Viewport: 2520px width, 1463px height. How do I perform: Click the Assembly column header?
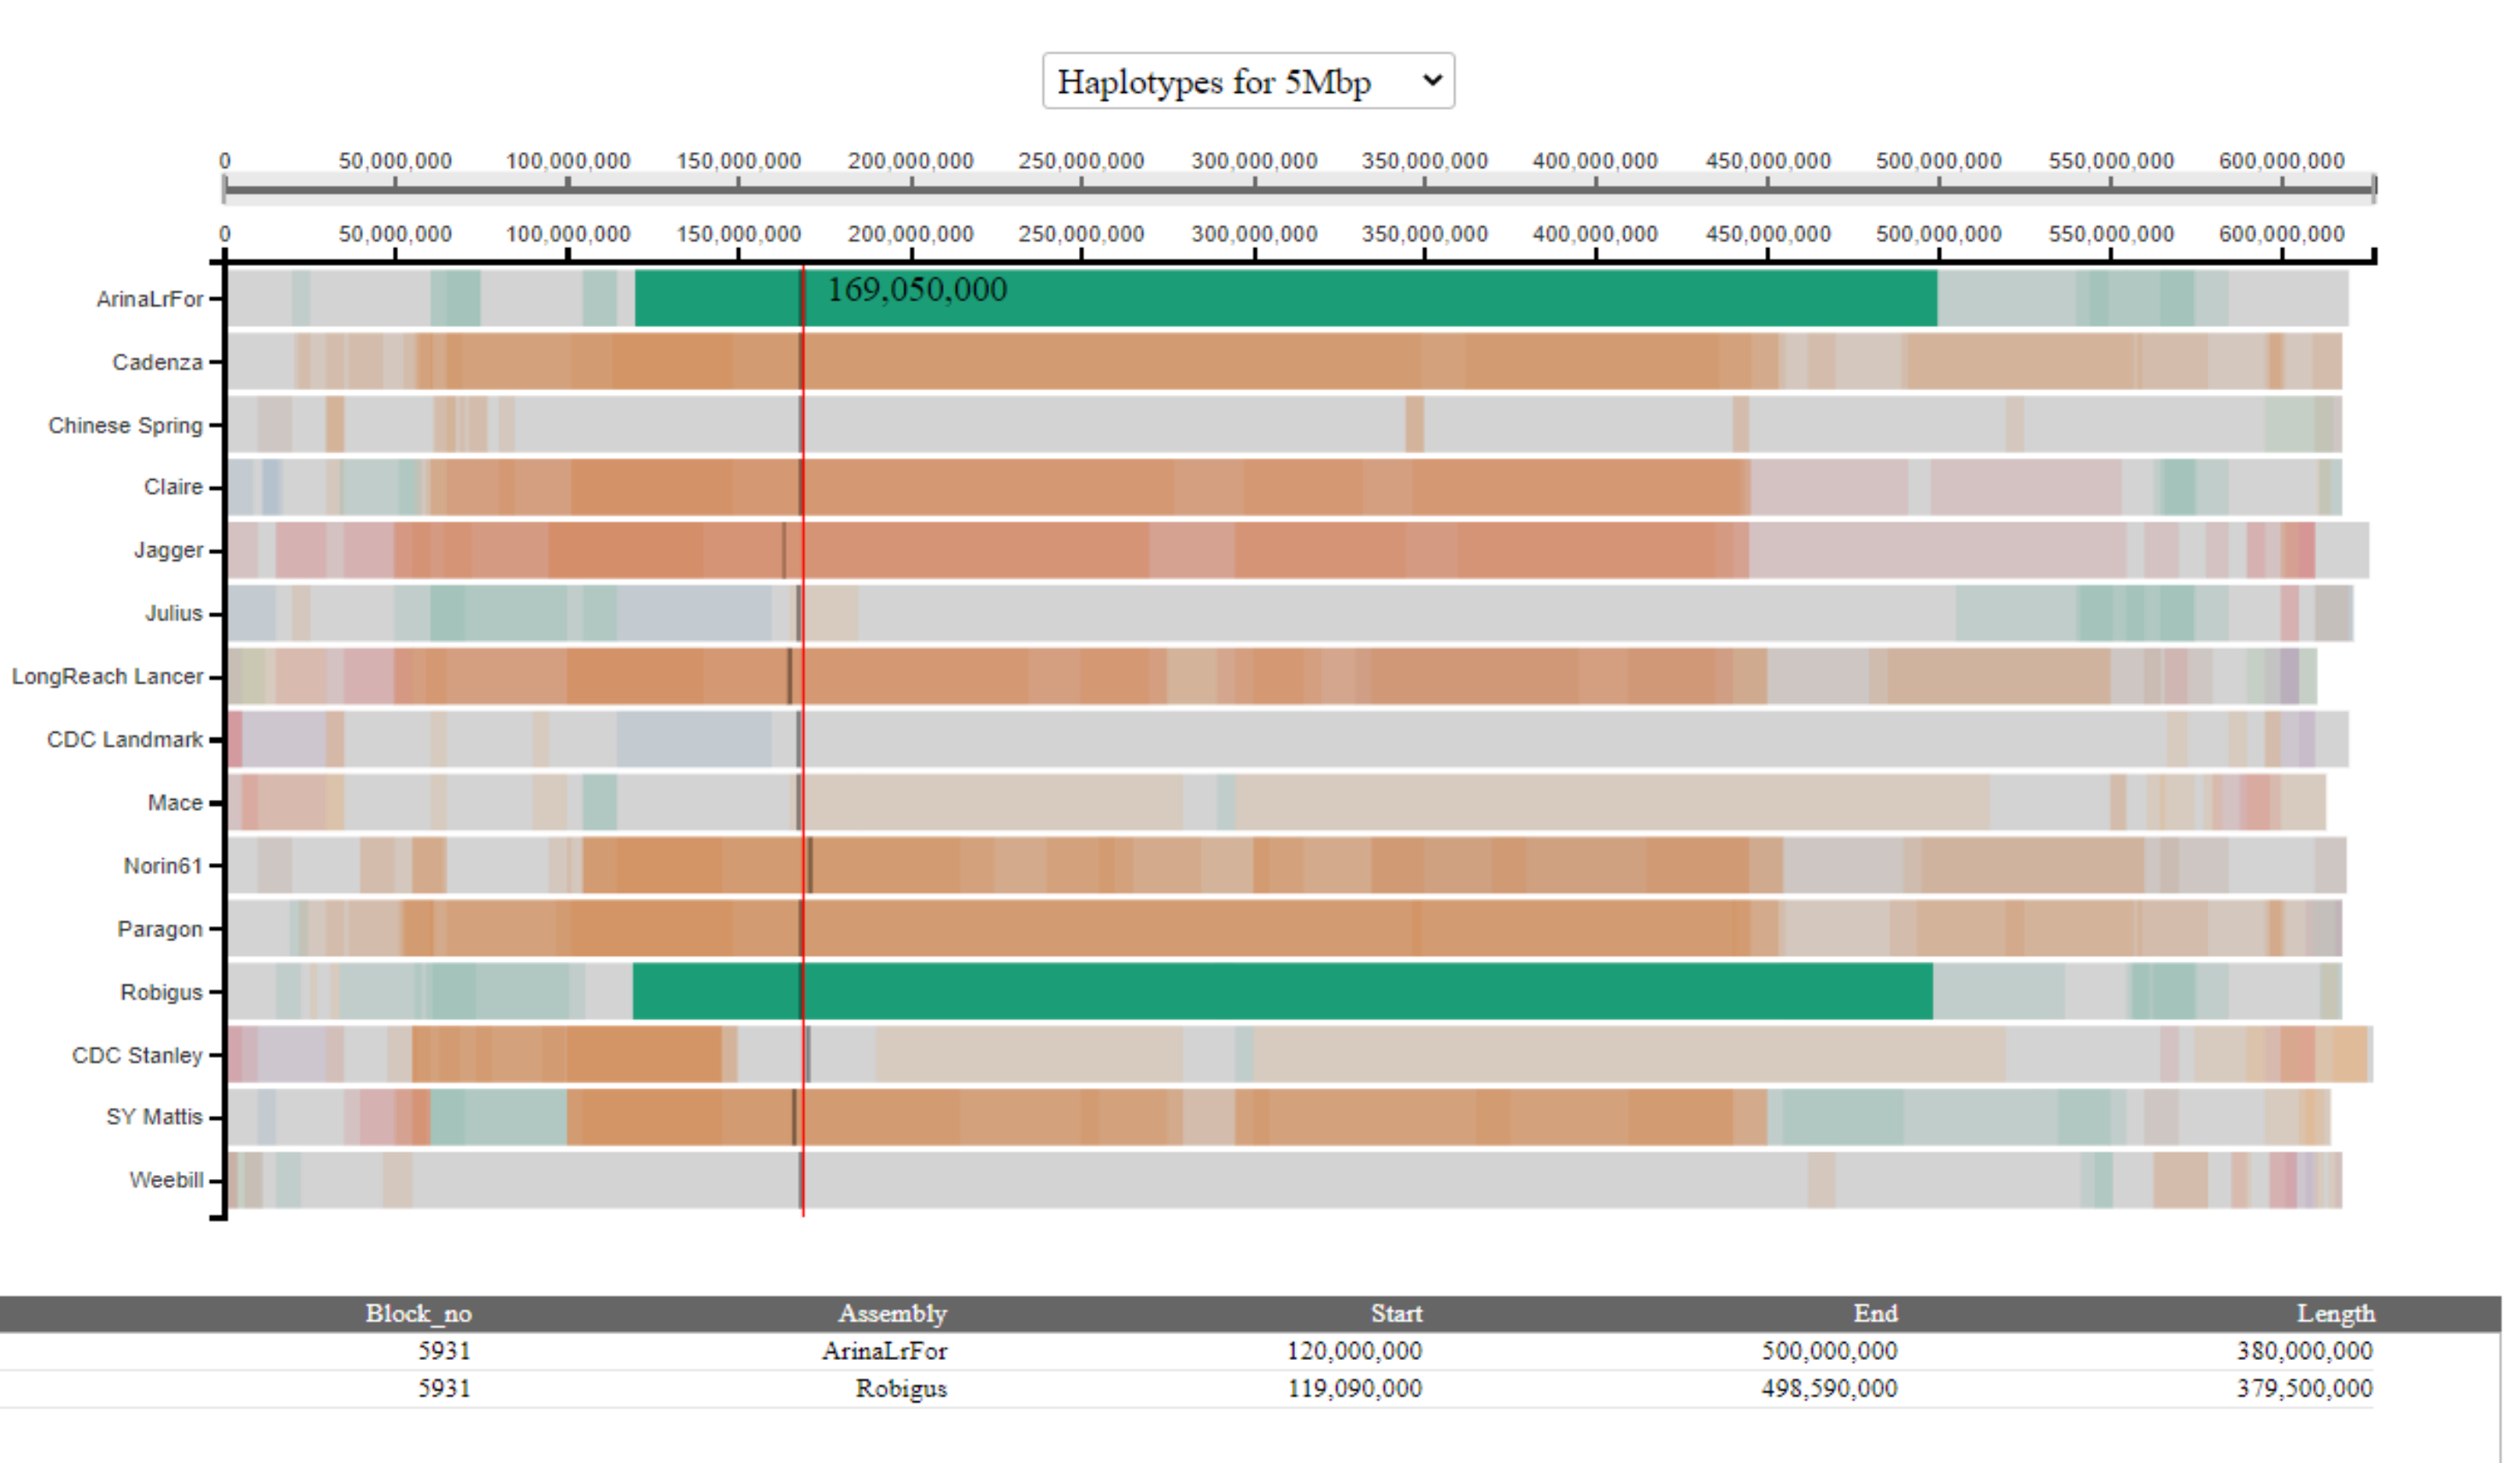pos(892,1313)
